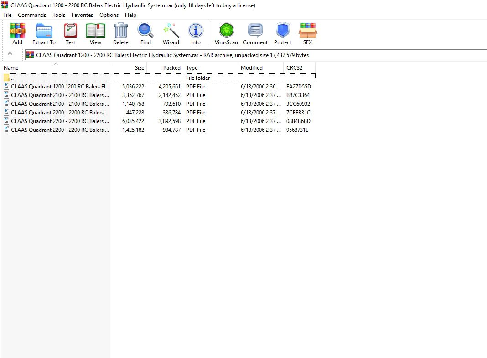Click packed size 4,205,661

[169, 86]
